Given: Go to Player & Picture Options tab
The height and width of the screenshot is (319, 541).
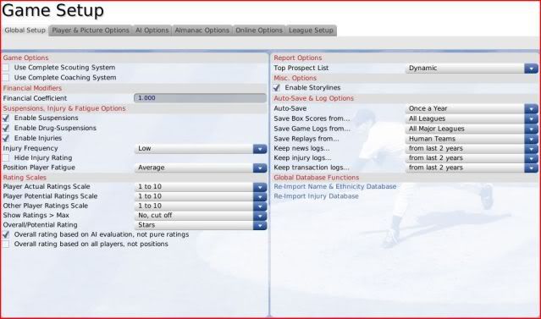Looking at the screenshot, I should (91, 30).
